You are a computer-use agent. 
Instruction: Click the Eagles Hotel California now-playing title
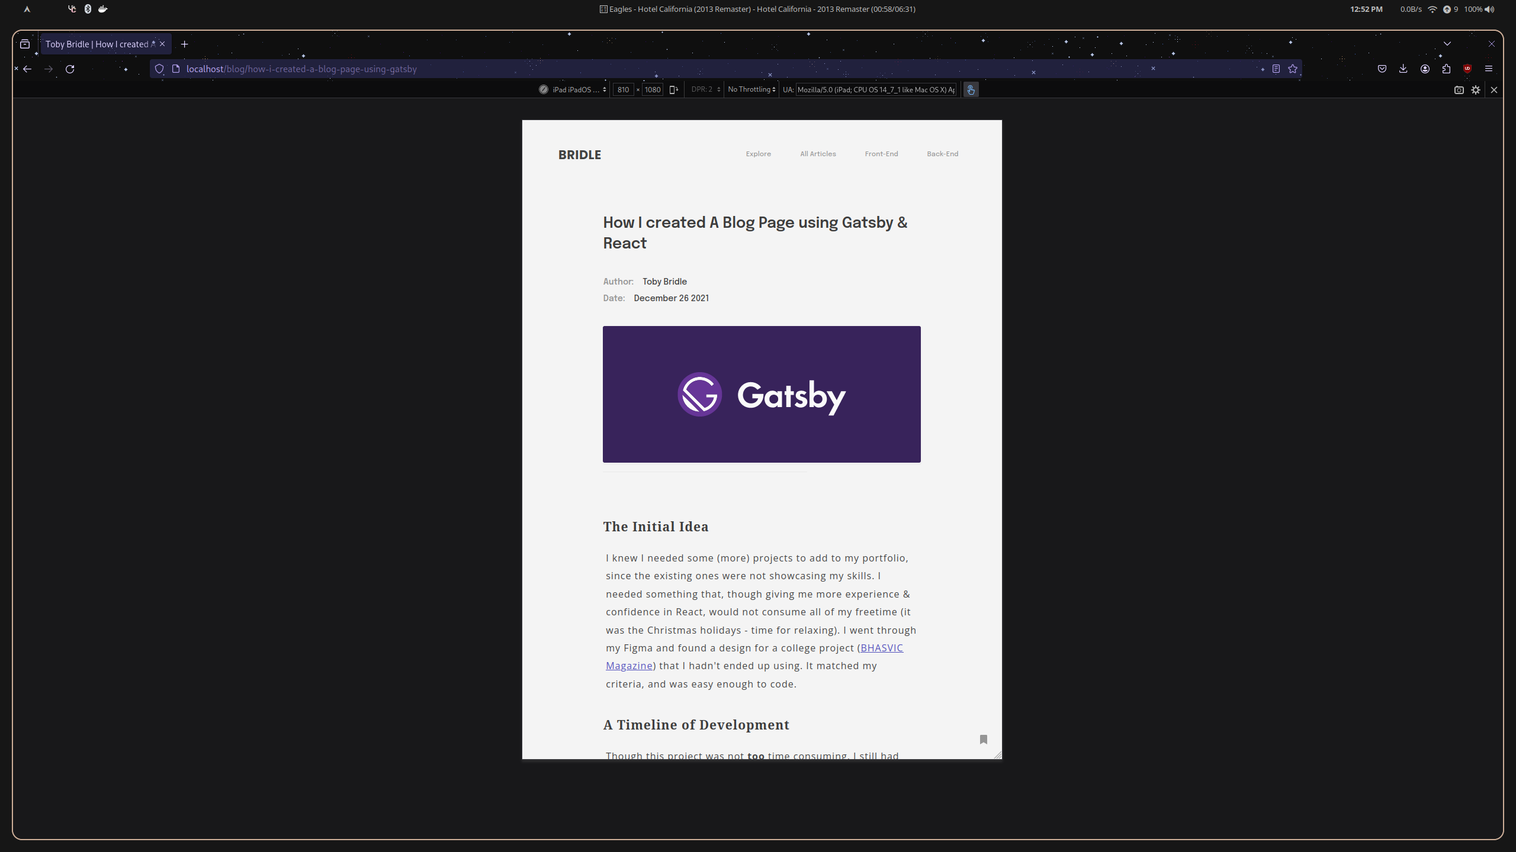click(x=757, y=9)
